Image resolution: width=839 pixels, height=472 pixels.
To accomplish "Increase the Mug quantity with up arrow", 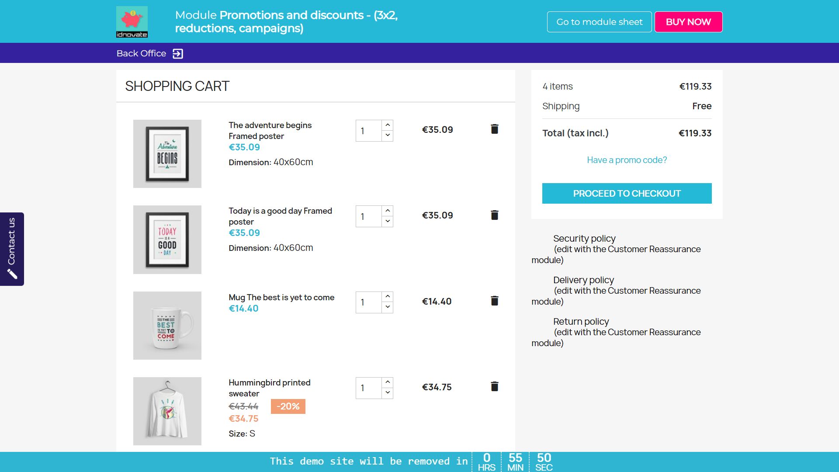I will point(388,296).
